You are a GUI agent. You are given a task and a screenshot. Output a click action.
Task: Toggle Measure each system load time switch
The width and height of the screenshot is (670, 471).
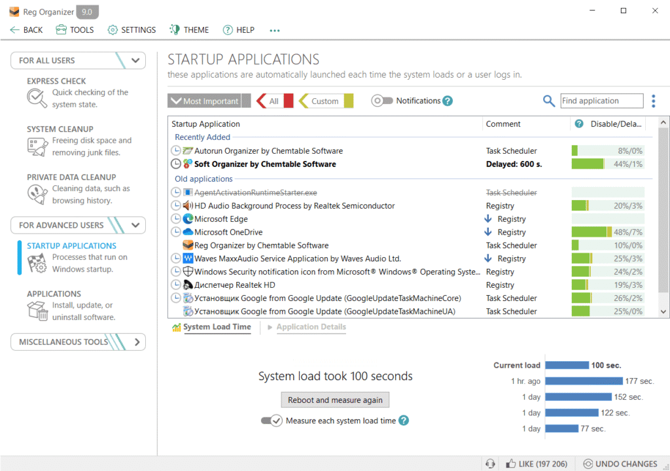point(272,421)
